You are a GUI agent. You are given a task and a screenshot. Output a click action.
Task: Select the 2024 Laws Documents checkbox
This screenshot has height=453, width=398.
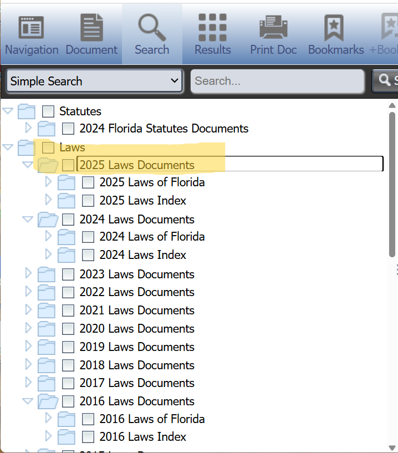68,220
